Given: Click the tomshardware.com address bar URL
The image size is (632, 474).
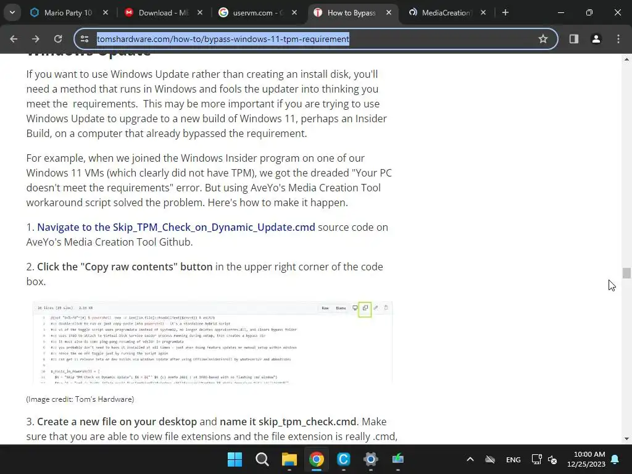Looking at the screenshot, I should tap(223, 39).
